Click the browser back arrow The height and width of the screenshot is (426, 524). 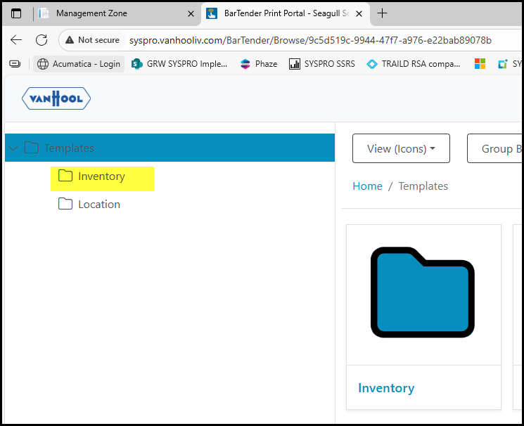[16, 40]
